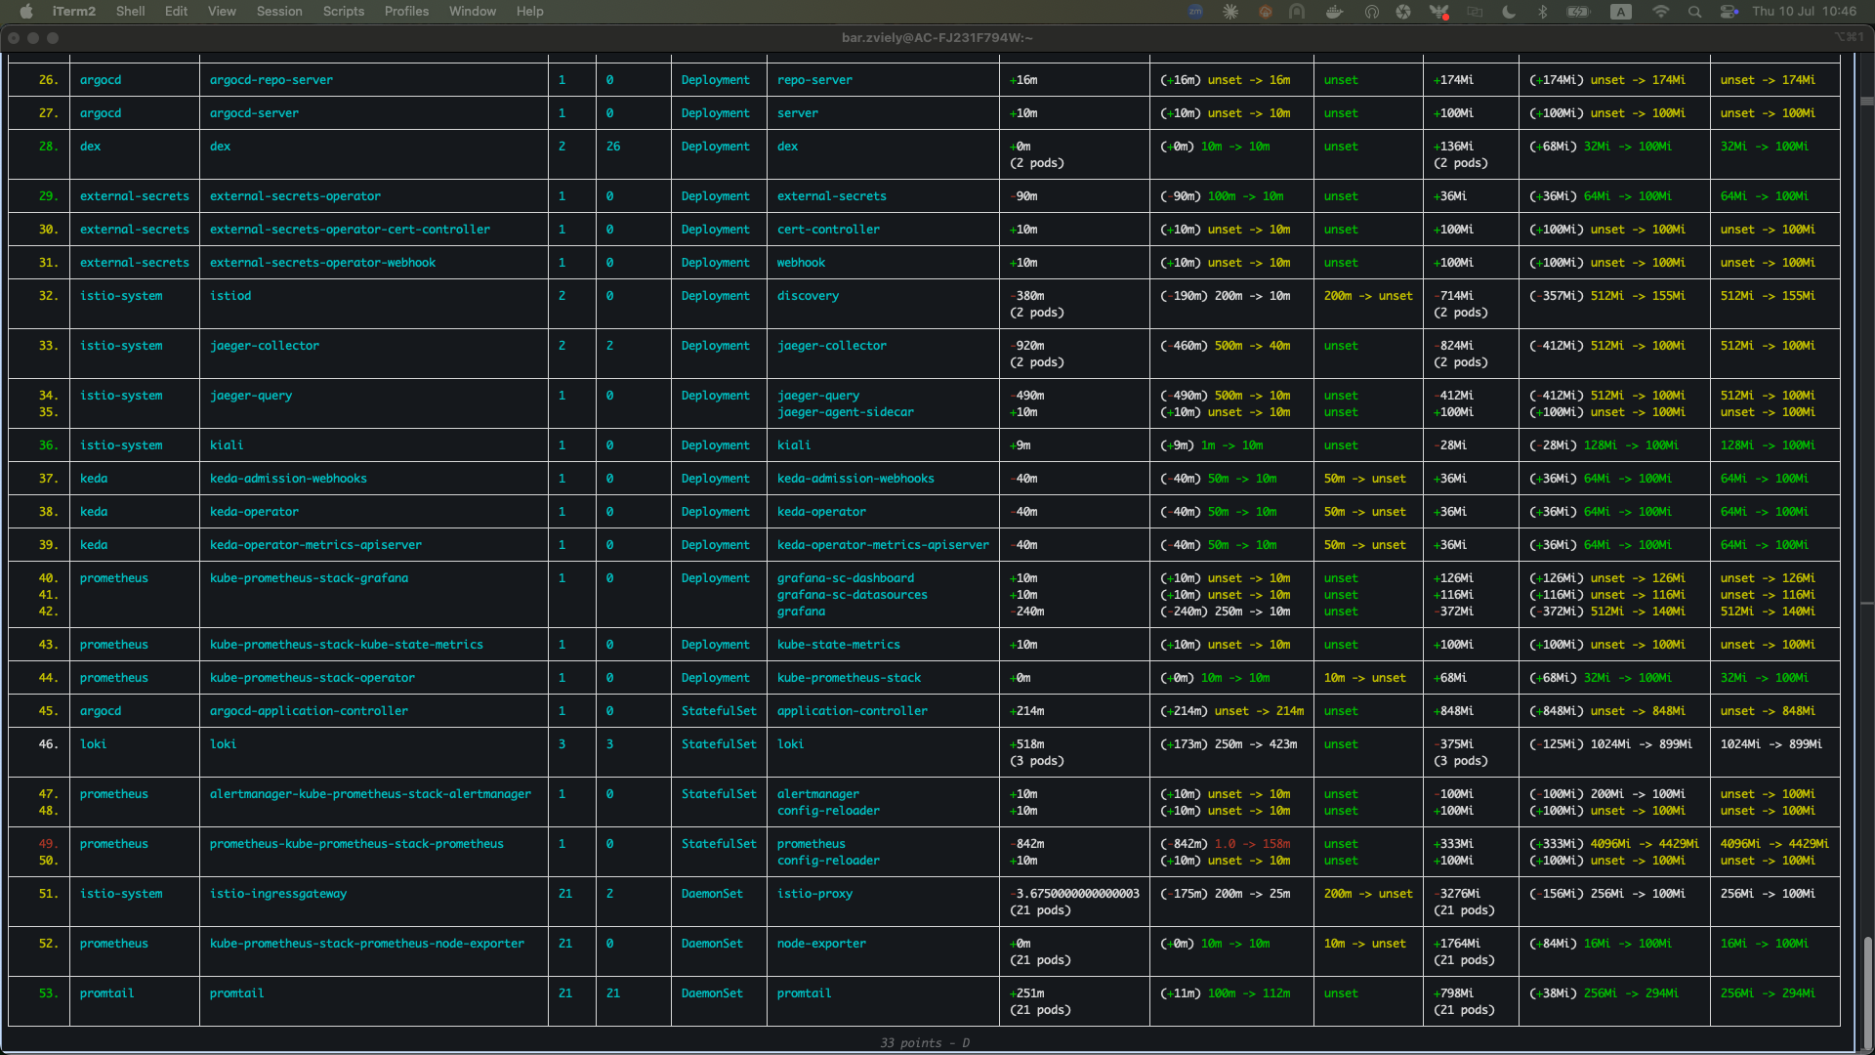
Task: Open the keyboard input source icon
Action: 1621,11
